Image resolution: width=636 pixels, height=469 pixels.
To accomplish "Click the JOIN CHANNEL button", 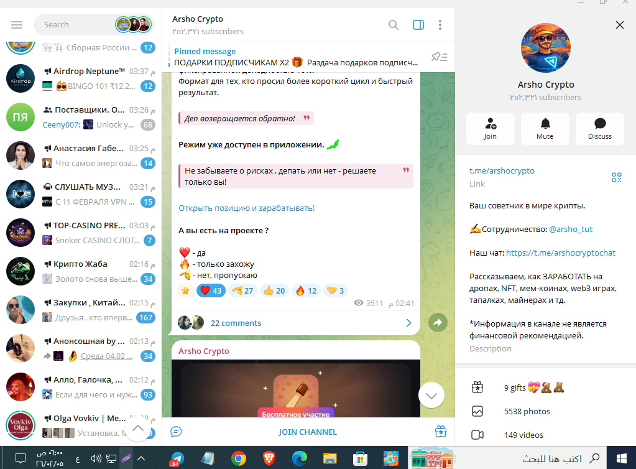I will point(308,432).
